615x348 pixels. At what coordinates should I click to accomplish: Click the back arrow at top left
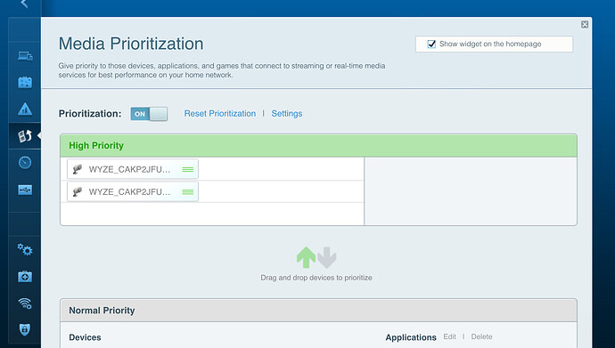[x=24, y=4]
